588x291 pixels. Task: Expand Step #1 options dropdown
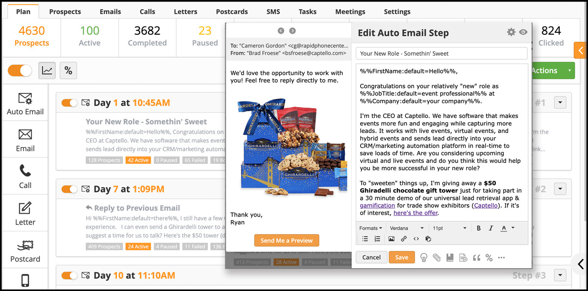tap(560, 103)
